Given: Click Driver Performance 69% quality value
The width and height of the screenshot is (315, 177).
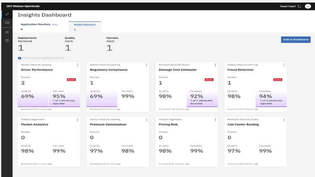Looking at the screenshot, I should 27,97.
